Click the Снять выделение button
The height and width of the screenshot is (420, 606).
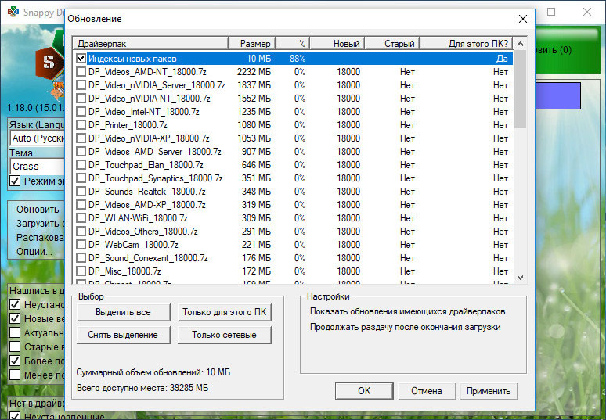pyautogui.click(x=123, y=335)
